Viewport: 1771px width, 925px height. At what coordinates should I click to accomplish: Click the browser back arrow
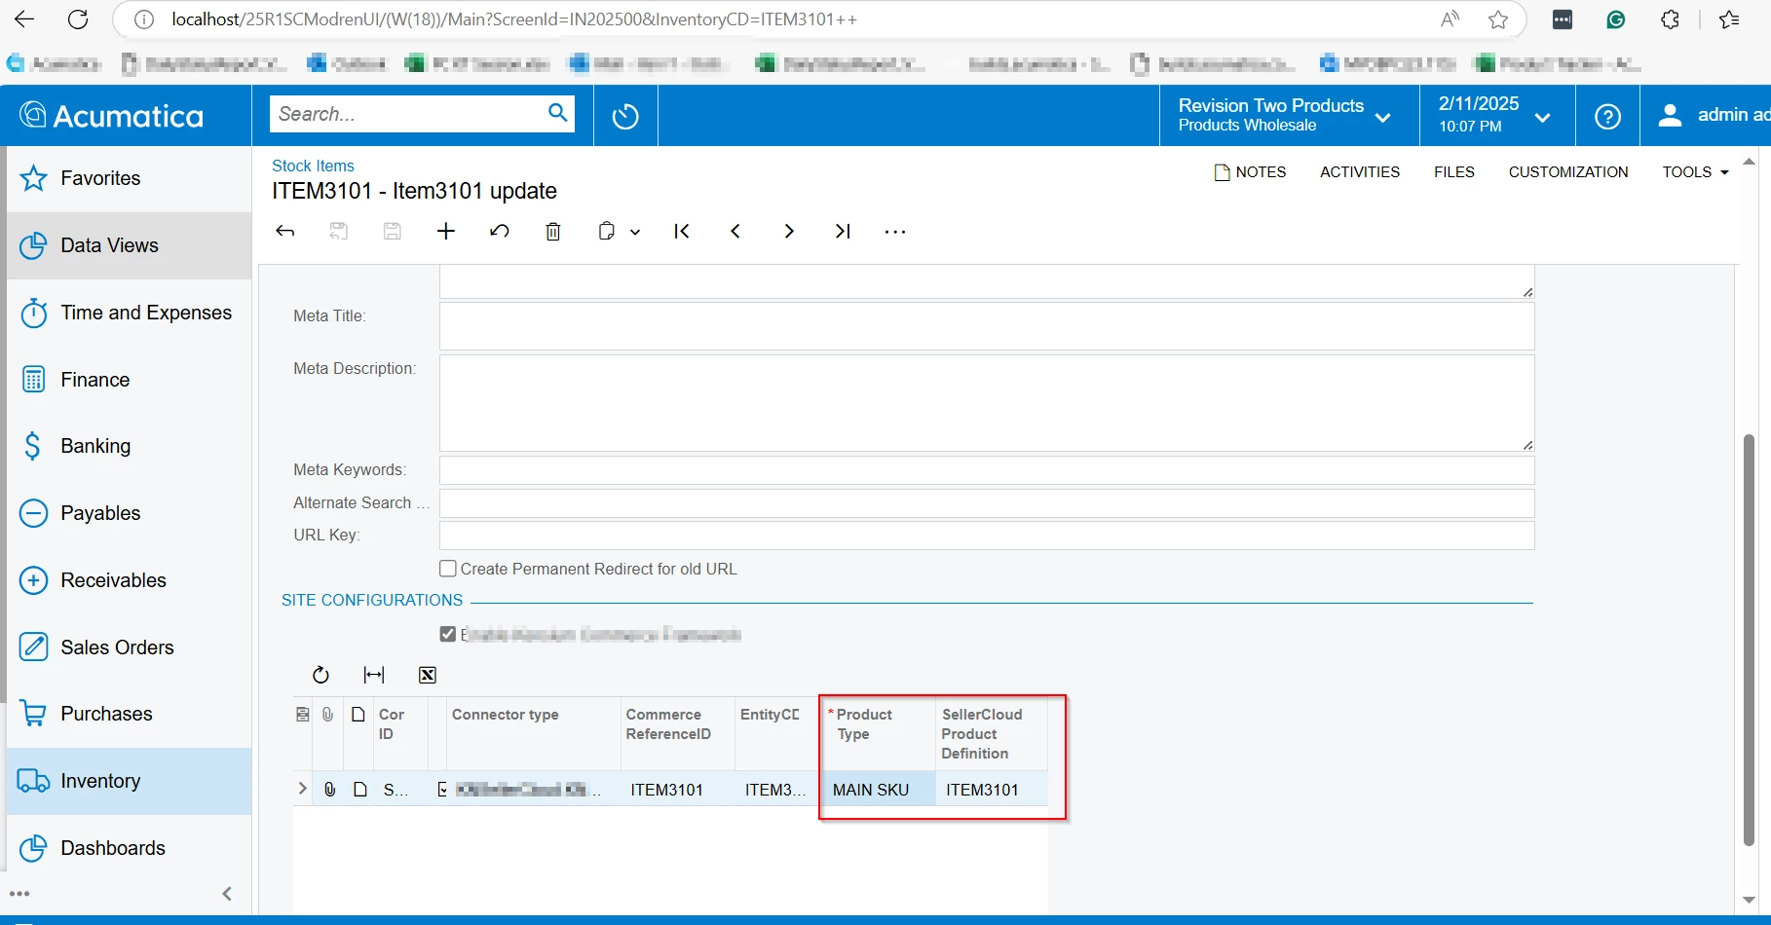24,19
